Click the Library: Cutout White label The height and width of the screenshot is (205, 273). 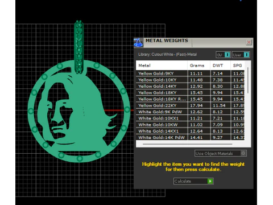coord(168,55)
